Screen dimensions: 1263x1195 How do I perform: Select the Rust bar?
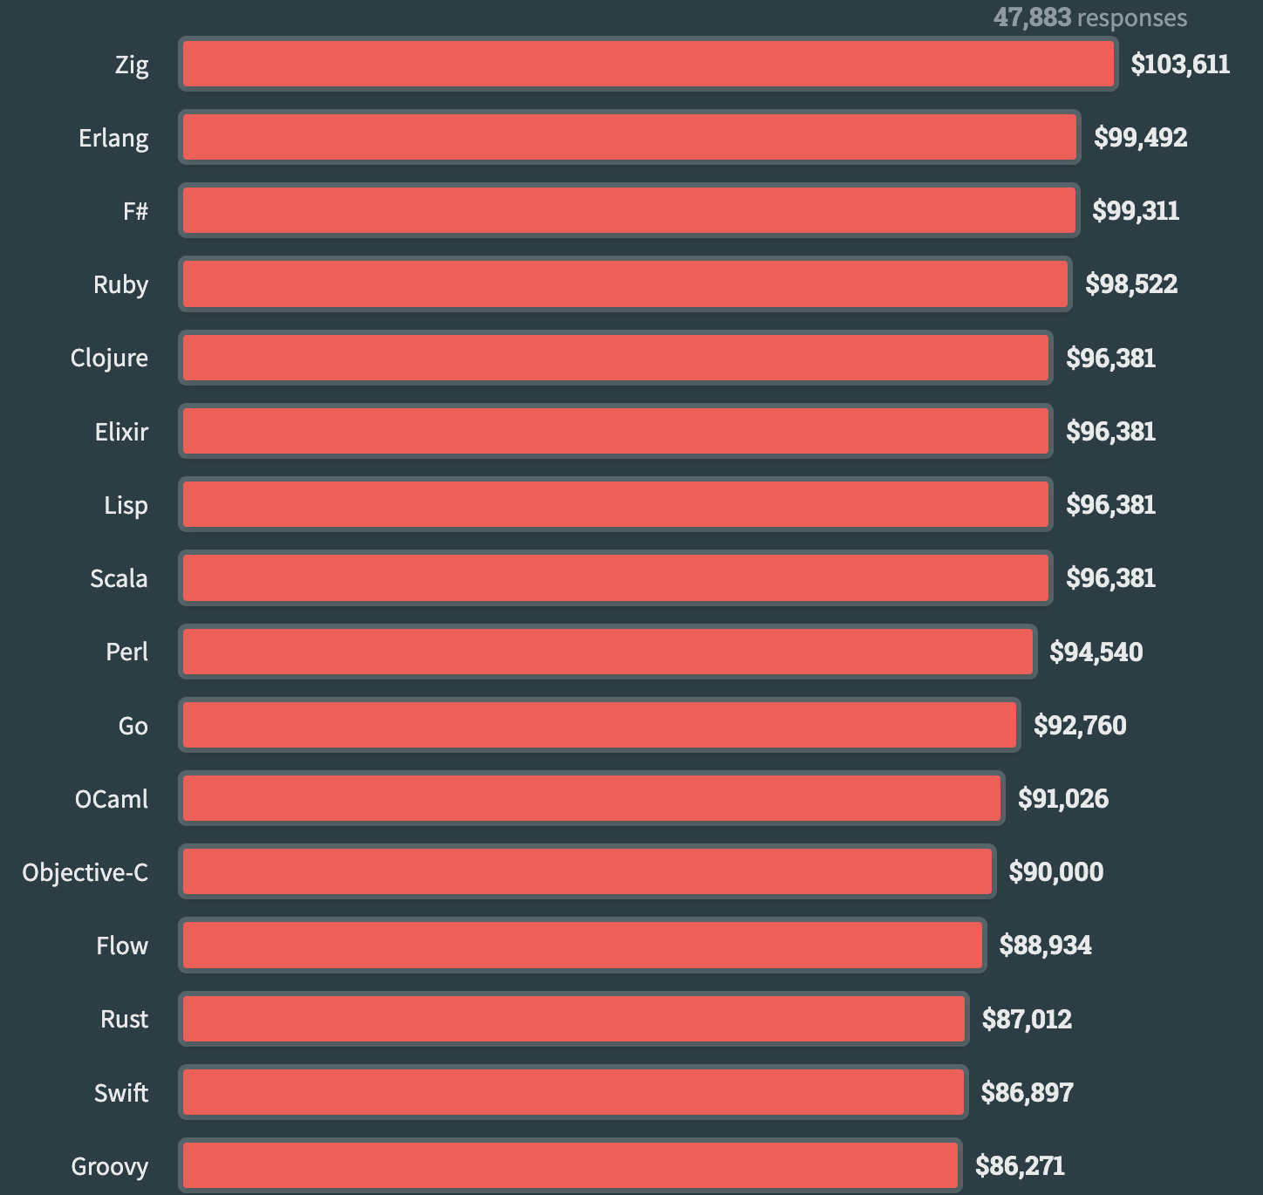pos(574,1019)
